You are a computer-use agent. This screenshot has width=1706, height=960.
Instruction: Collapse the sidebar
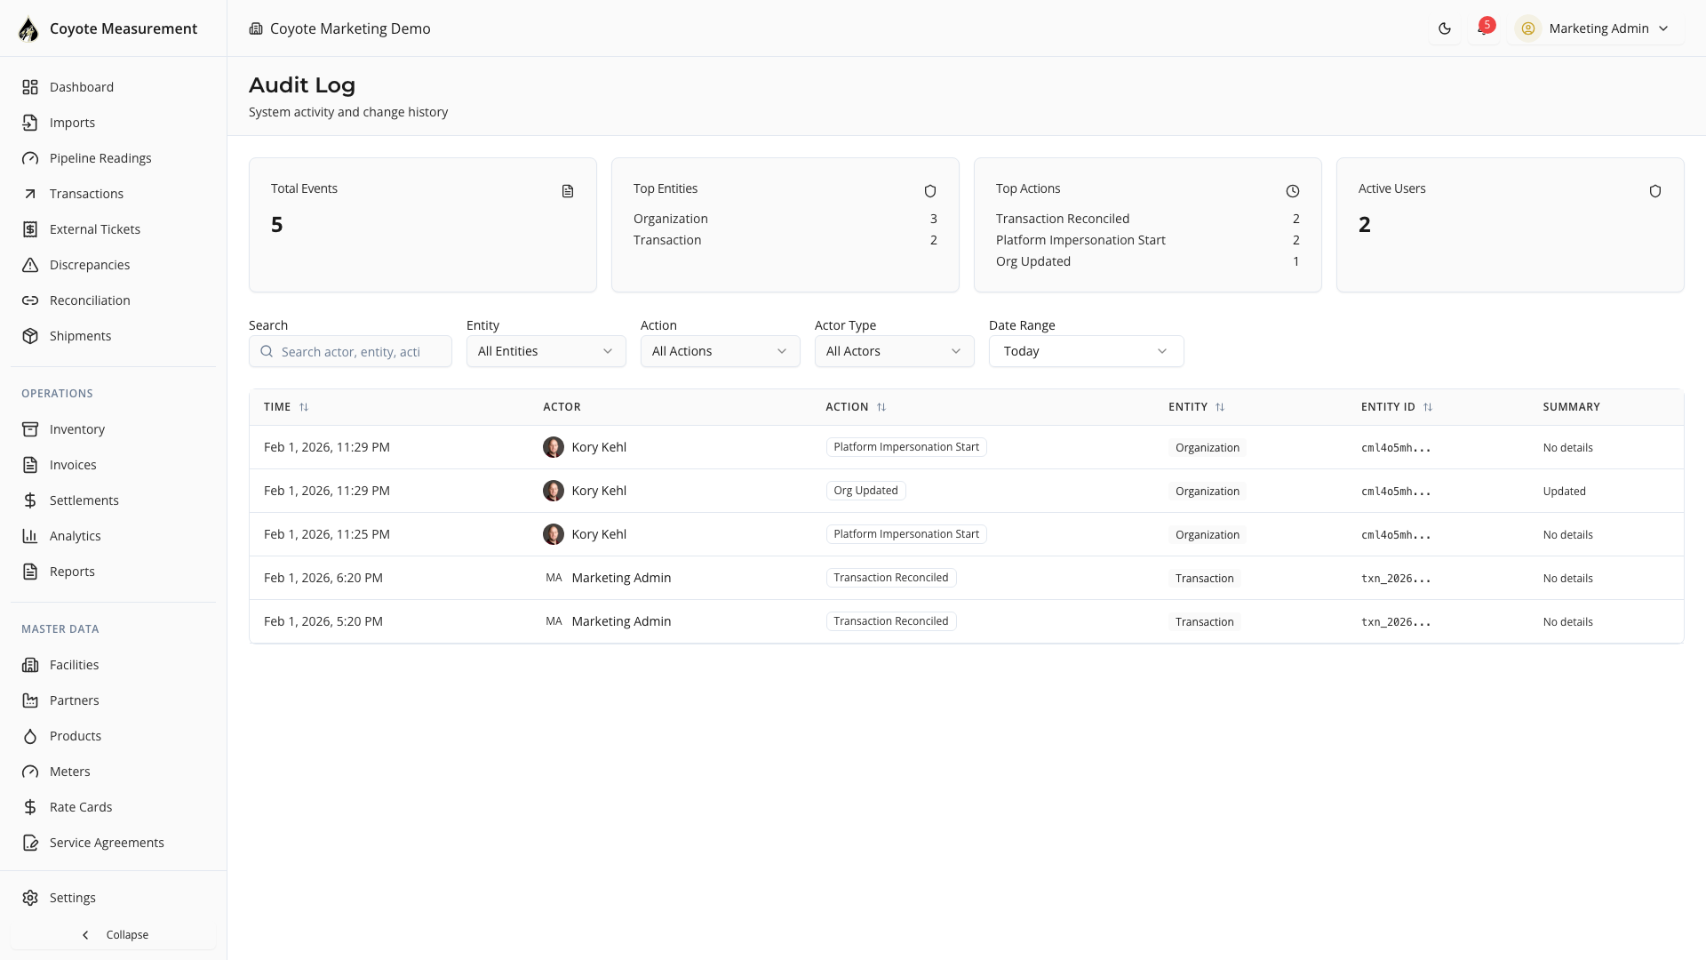pos(114,935)
